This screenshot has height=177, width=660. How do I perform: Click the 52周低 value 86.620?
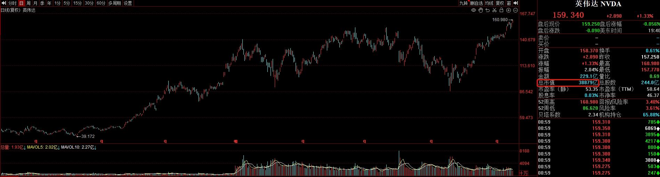[591, 108]
